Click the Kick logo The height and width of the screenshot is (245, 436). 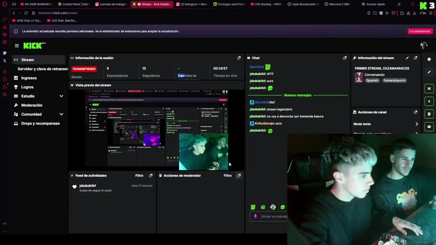(x=34, y=46)
